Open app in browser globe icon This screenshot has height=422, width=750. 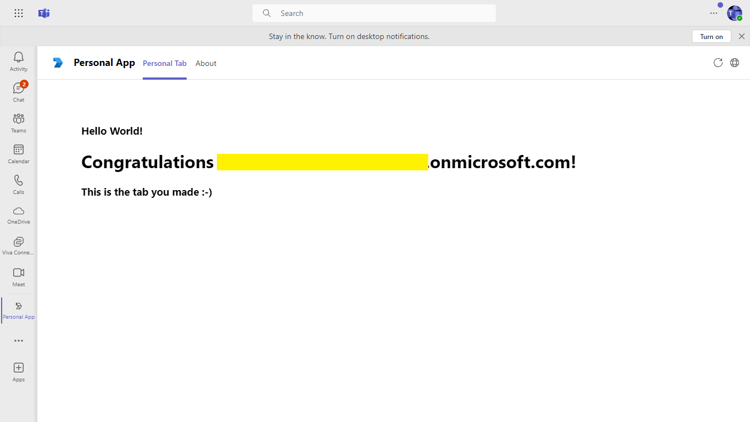click(x=735, y=63)
